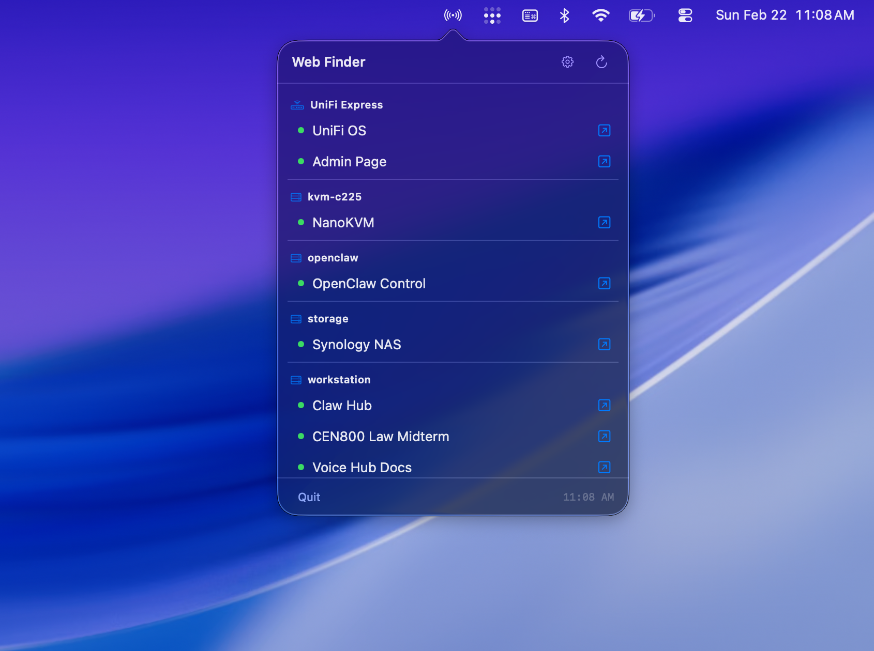Collapse the UniFi Express section
Image resolution: width=874 pixels, height=651 pixels.
[346, 104]
